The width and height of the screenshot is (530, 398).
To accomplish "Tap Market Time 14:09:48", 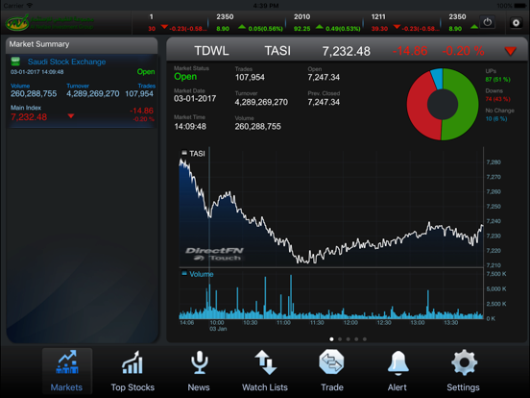I will click(x=190, y=127).
